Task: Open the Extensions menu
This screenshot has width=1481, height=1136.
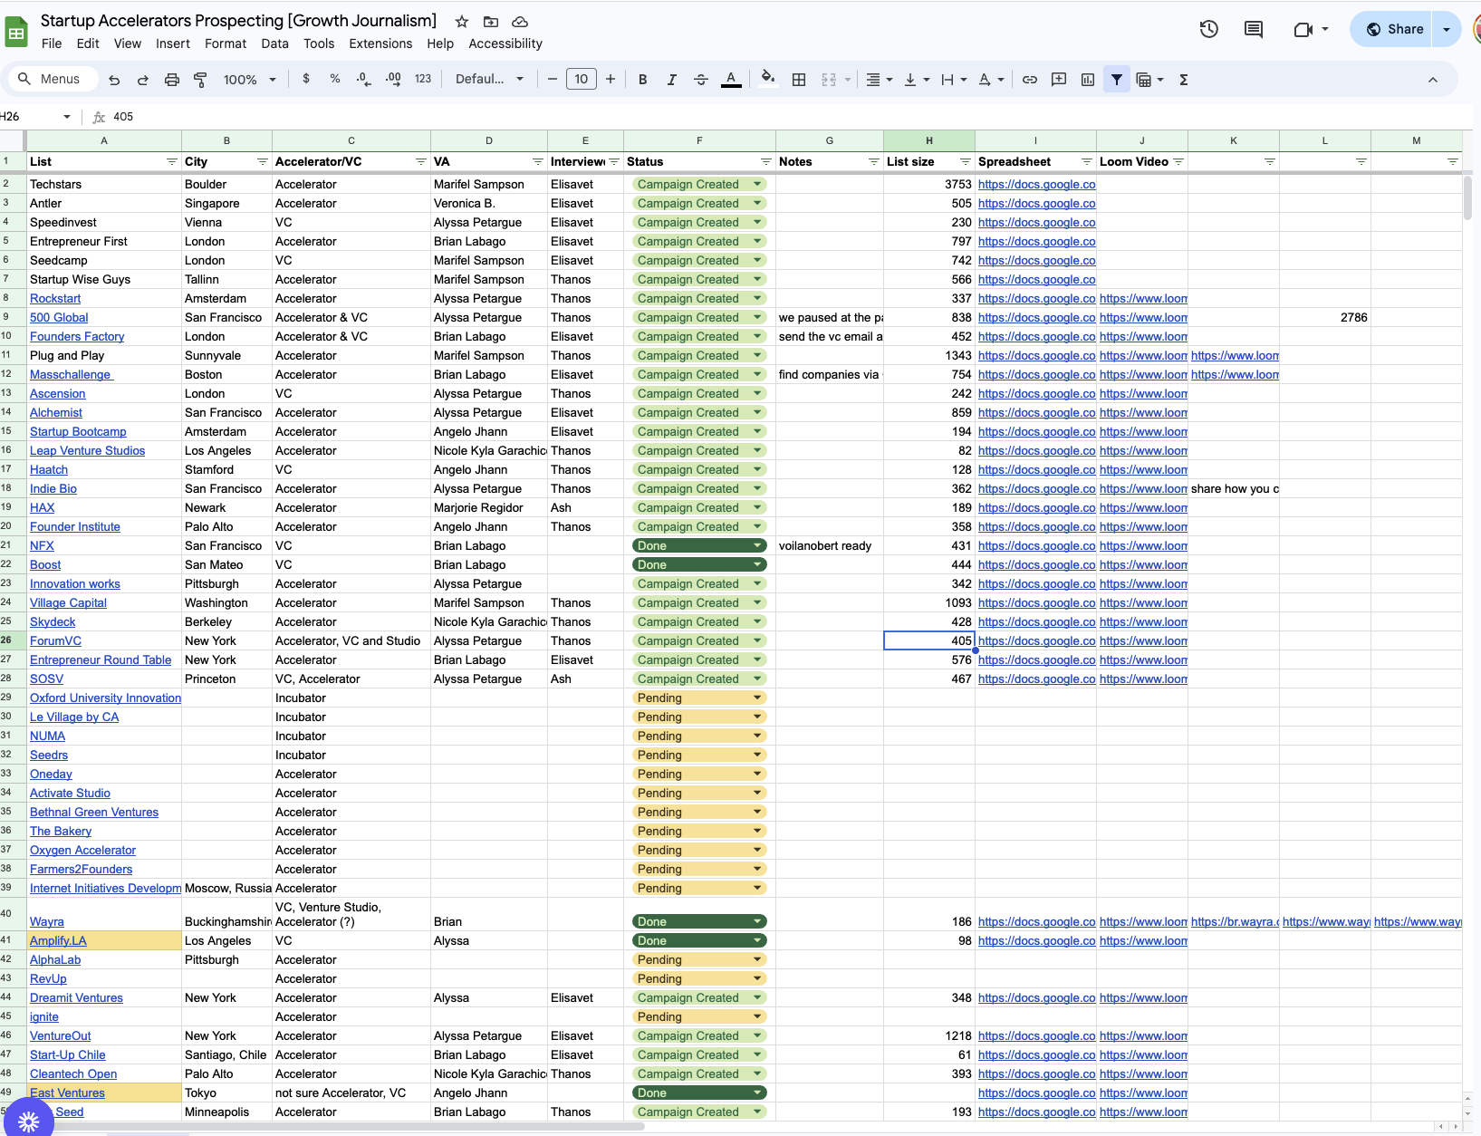Action: pos(380,43)
